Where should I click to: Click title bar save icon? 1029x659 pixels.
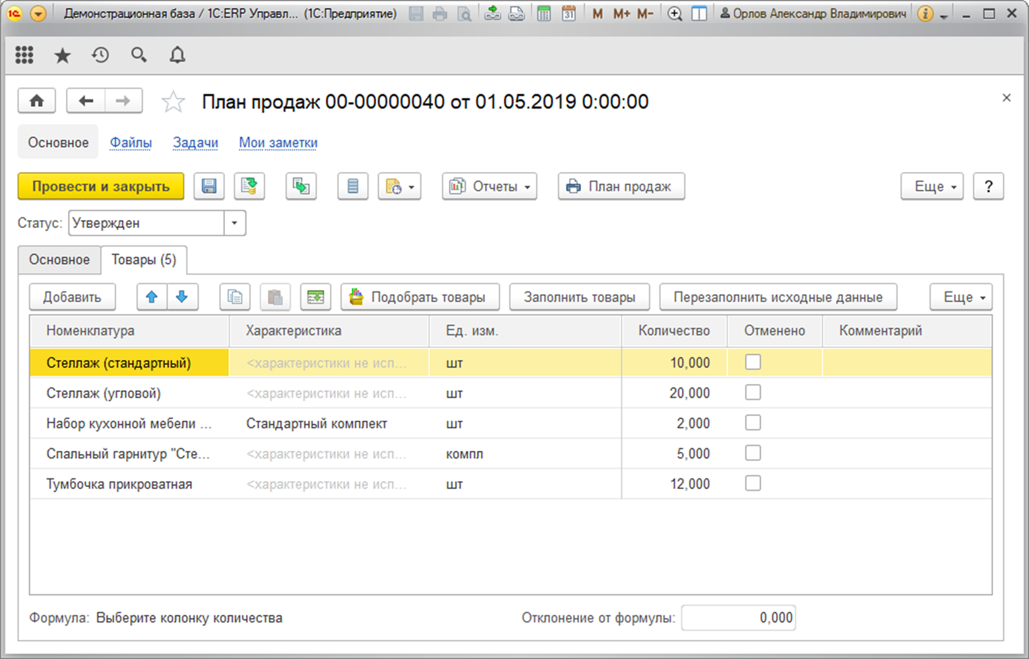[416, 13]
